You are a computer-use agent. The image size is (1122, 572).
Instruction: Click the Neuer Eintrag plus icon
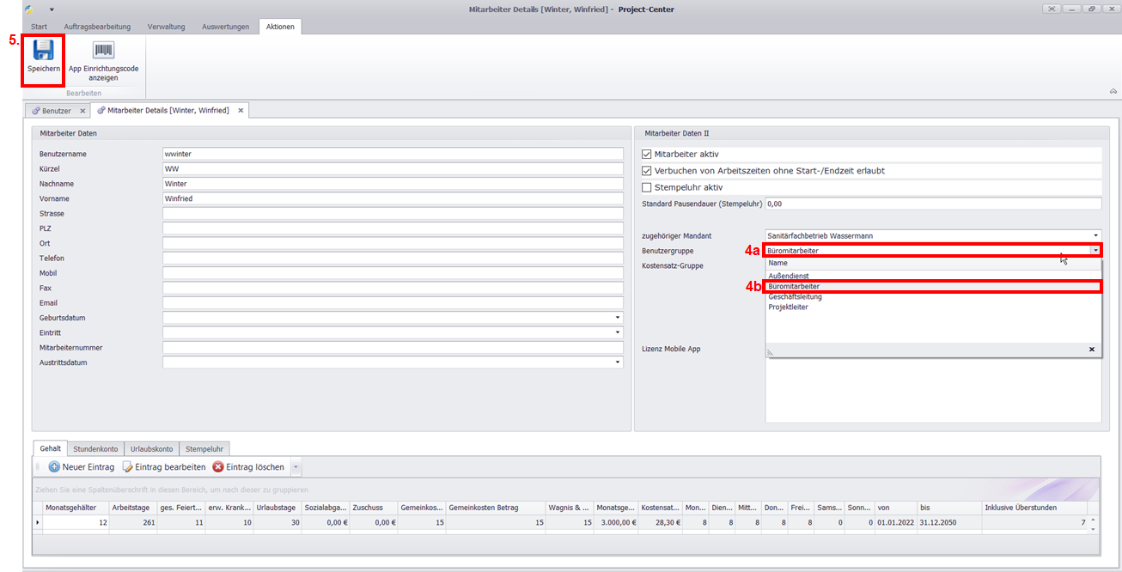pyautogui.click(x=54, y=467)
